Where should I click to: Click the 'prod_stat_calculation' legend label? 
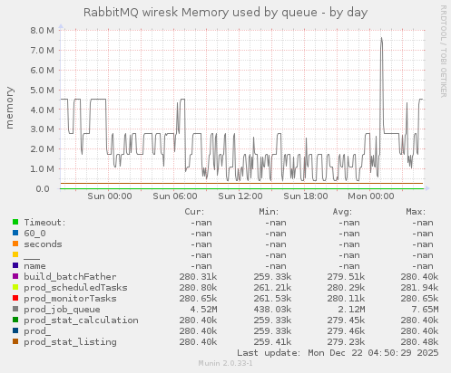pyautogui.click(x=81, y=320)
